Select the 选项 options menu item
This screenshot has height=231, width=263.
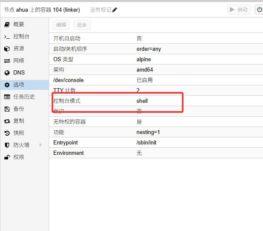19,84
